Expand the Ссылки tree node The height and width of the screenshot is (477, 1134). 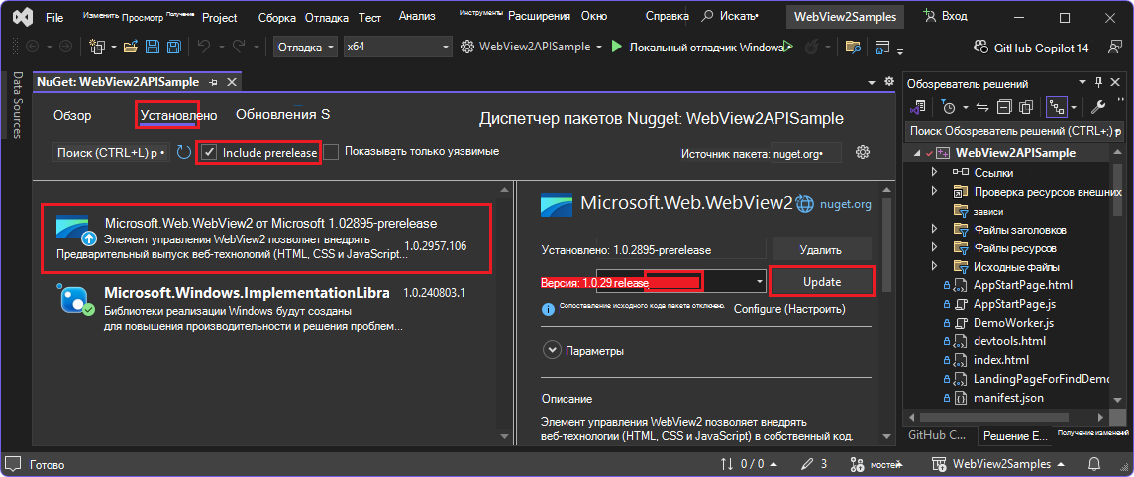click(934, 172)
